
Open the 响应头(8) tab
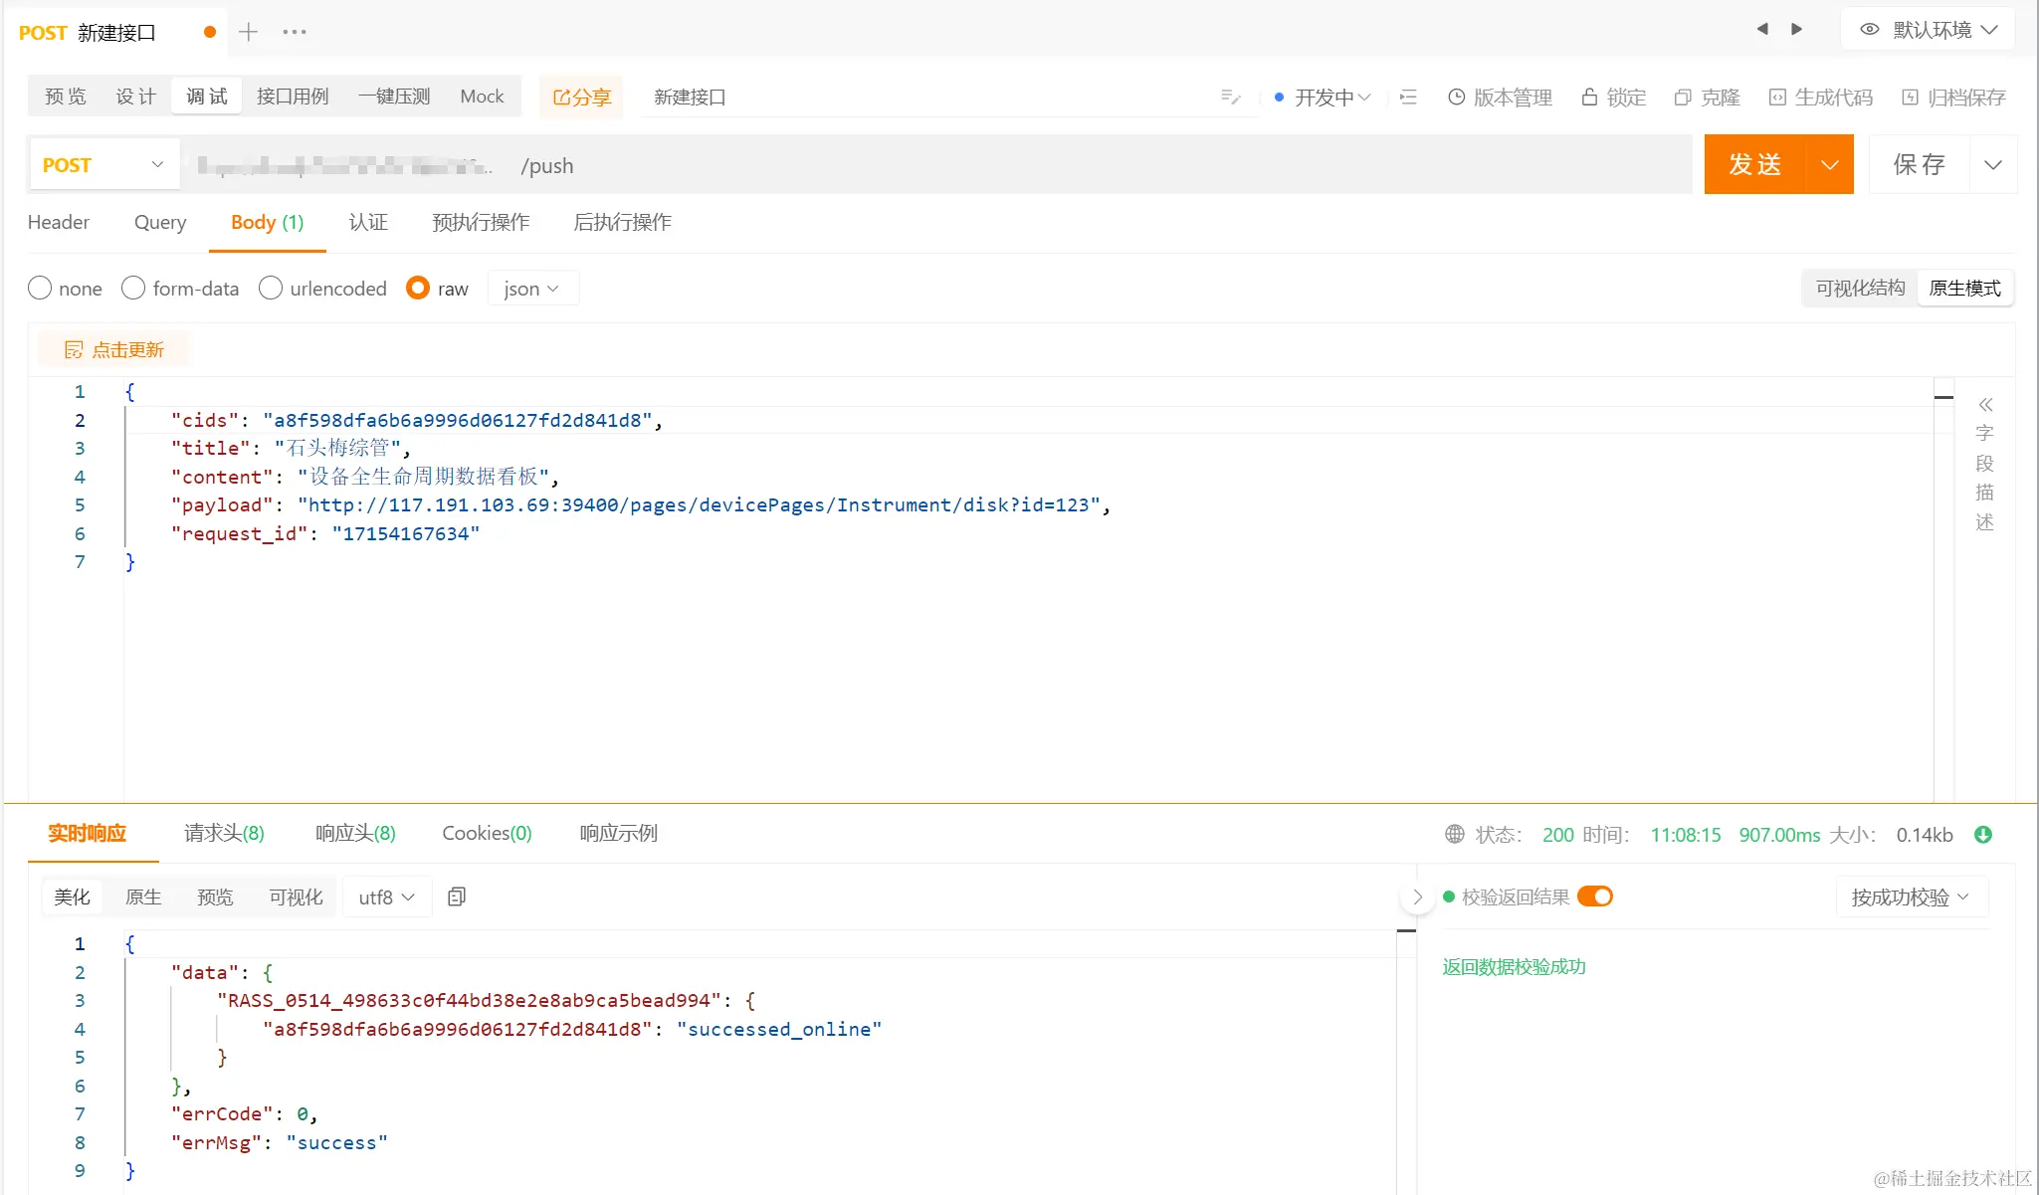(355, 833)
